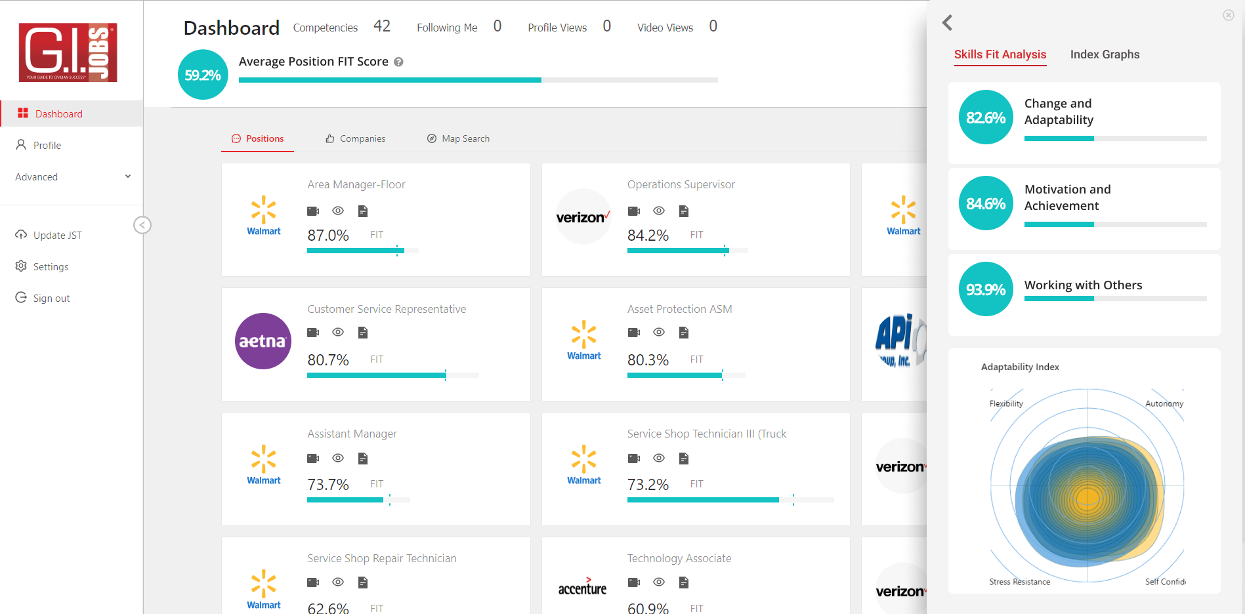Click video icon on Operations Supervisor card
This screenshot has width=1245, height=614.
633,211
